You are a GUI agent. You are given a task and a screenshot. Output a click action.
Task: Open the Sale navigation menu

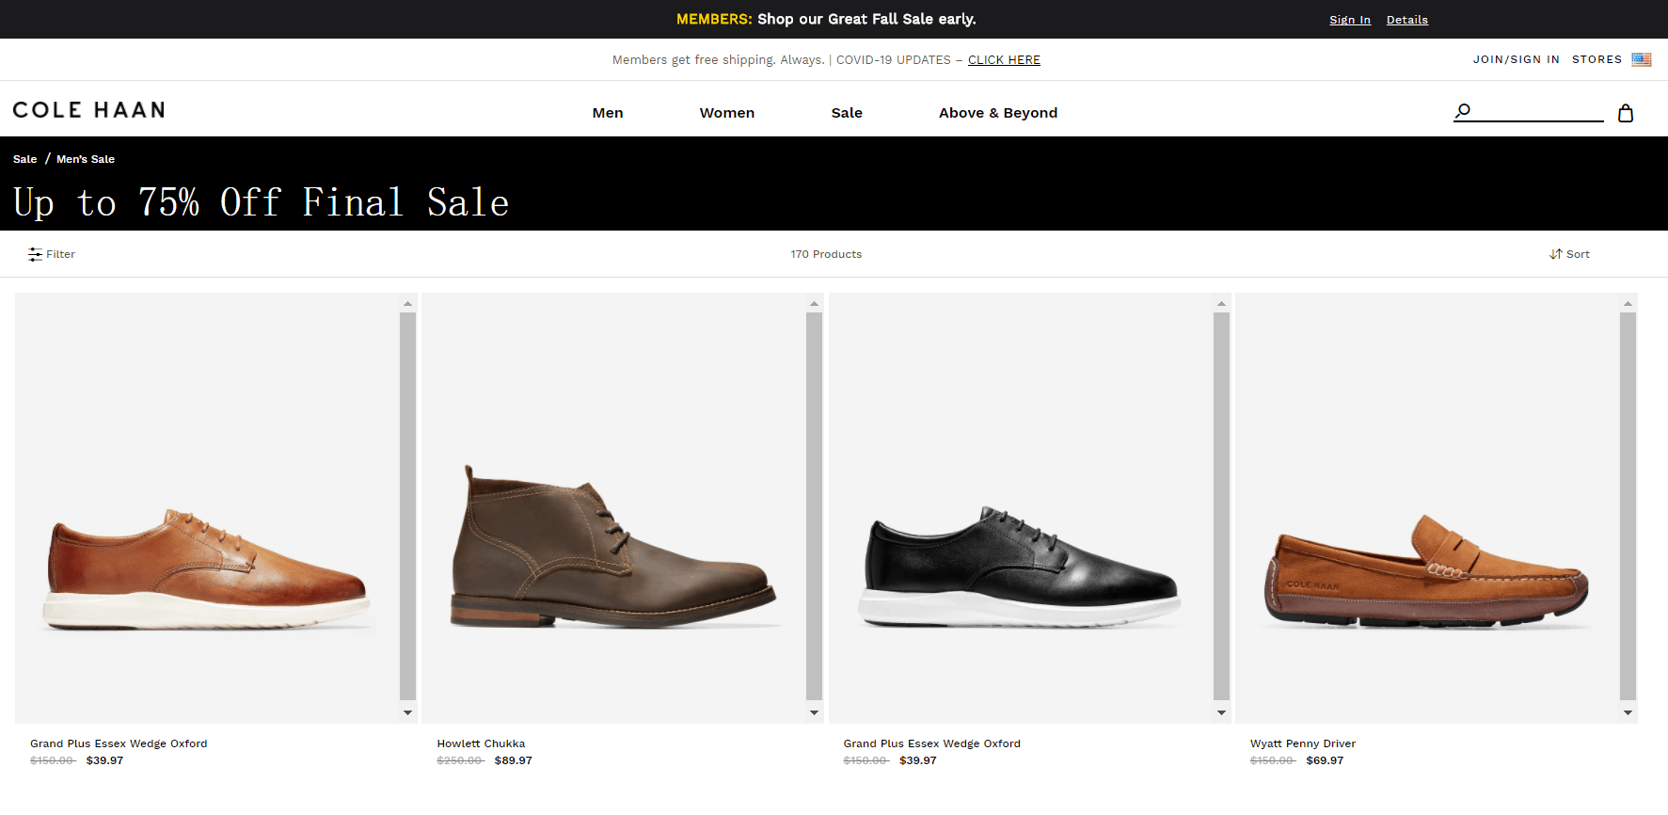(847, 113)
